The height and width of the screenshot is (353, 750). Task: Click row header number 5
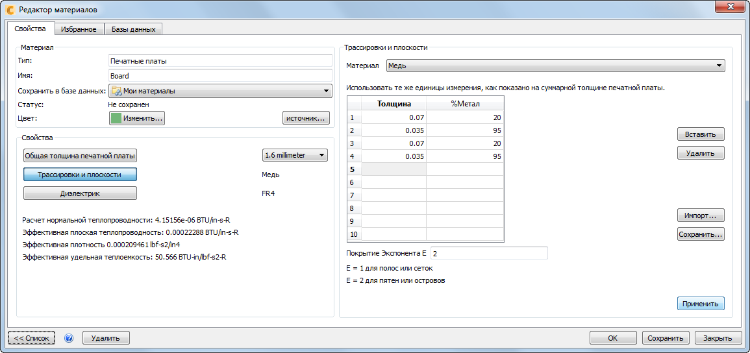coord(355,169)
